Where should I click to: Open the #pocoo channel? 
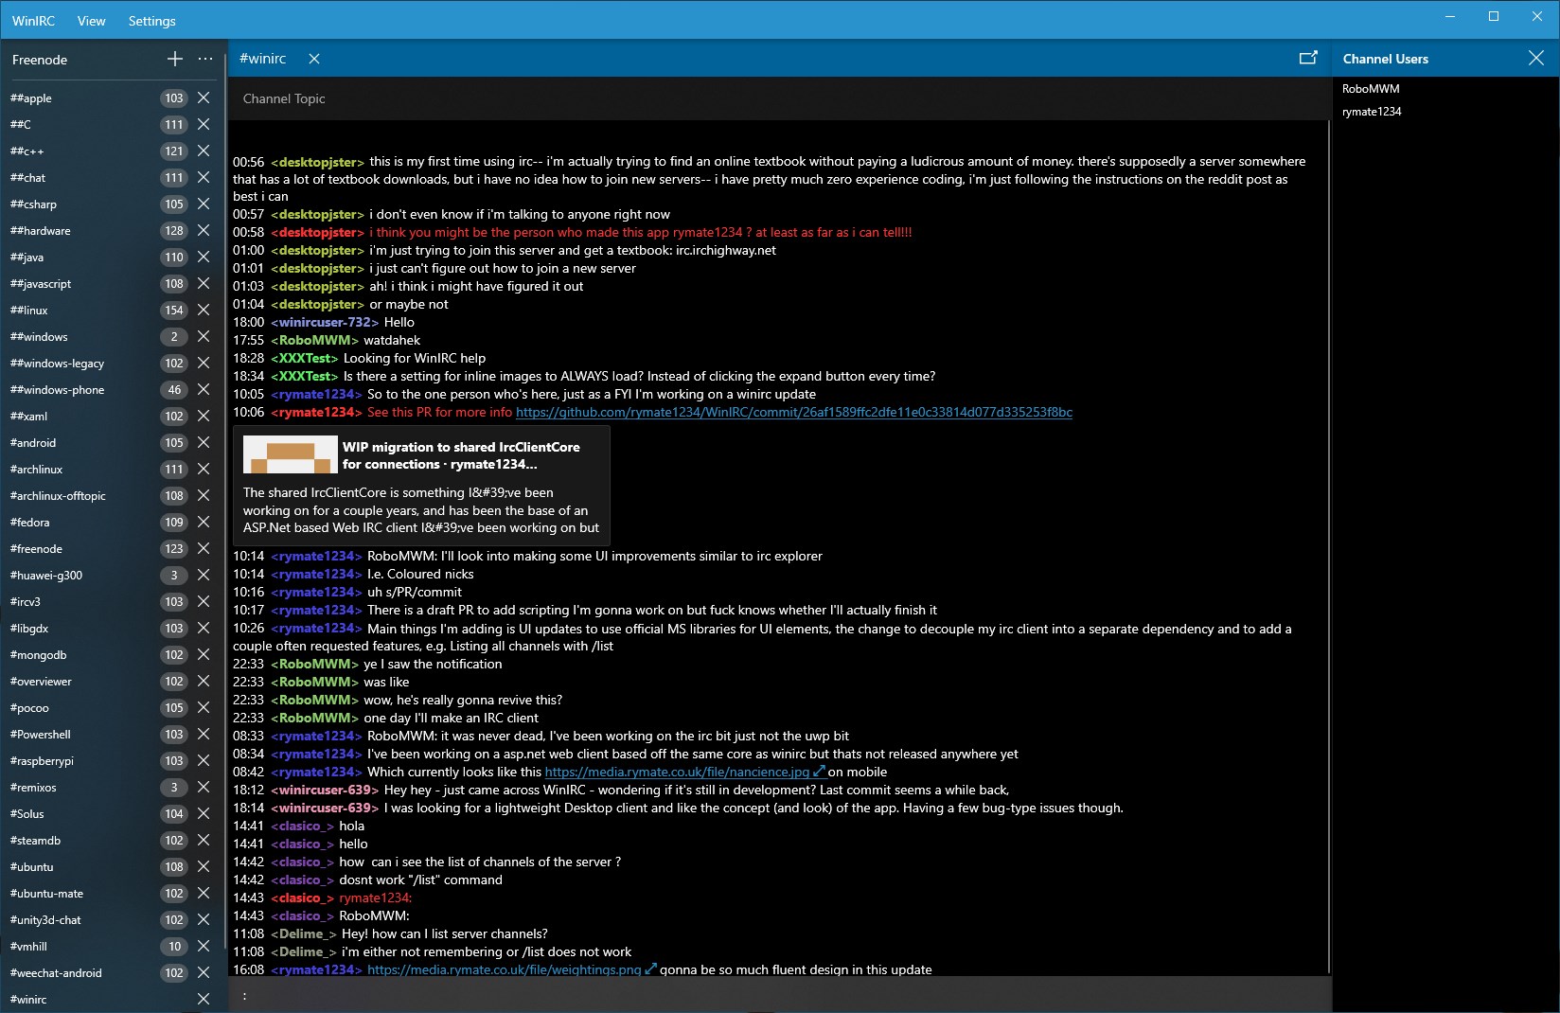29,708
